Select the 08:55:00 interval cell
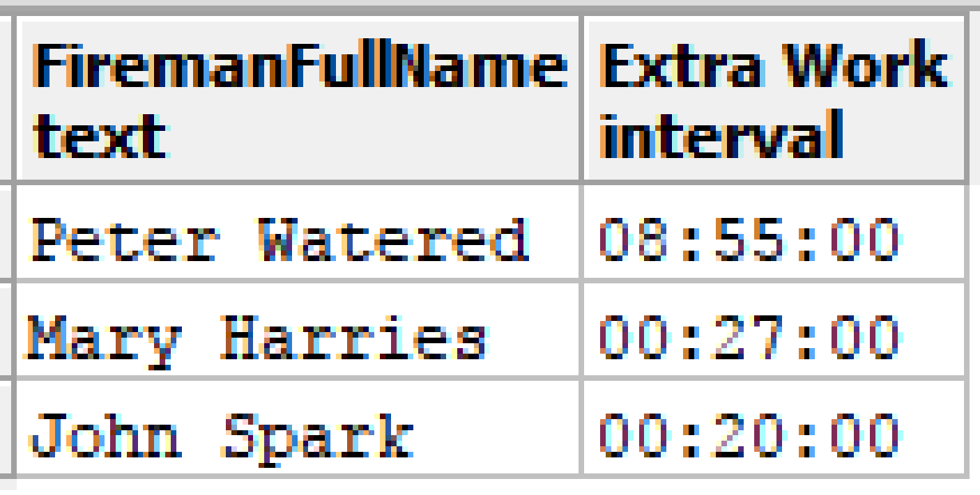980x495 pixels. (x=774, y=233)
